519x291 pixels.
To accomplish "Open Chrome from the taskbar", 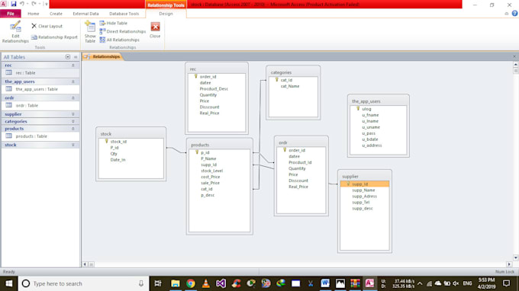I will (191, 283).
